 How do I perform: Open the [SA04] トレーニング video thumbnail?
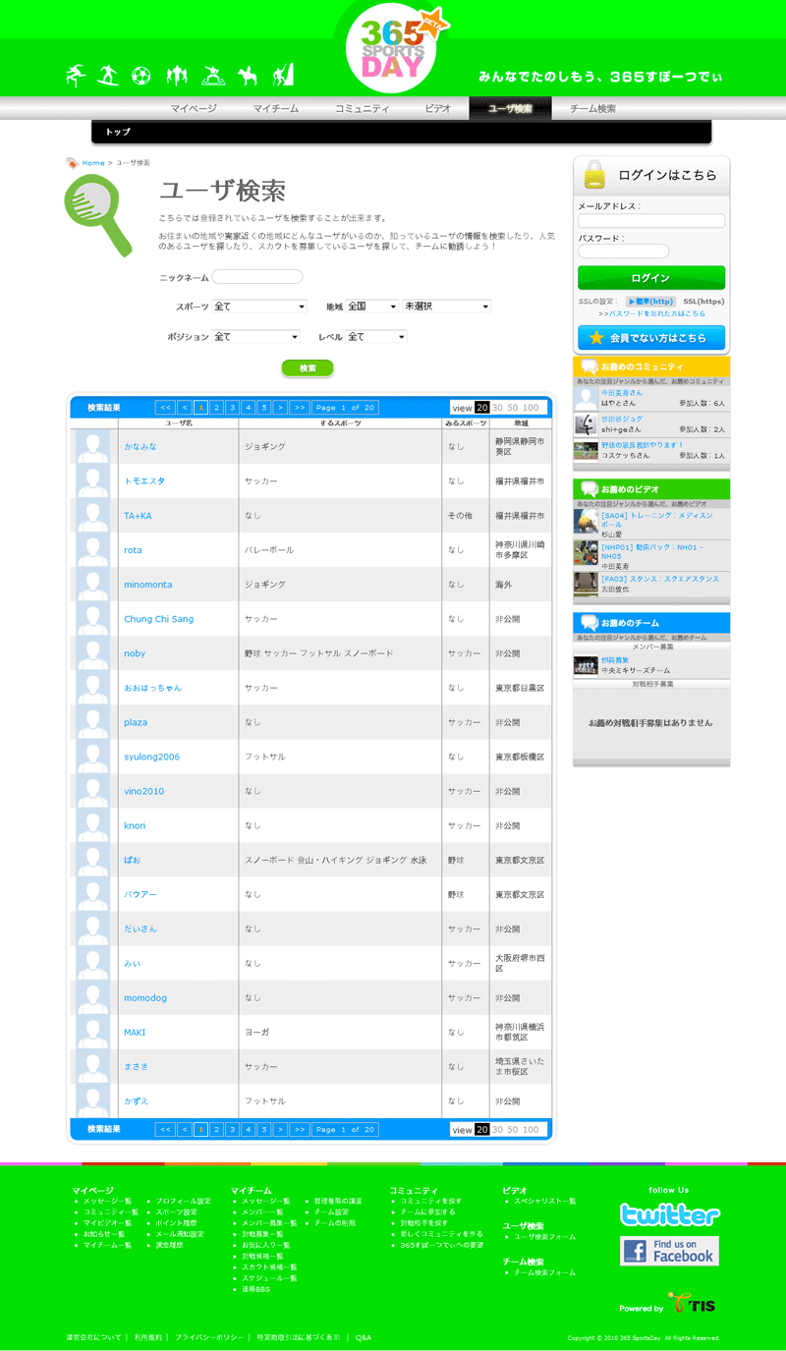coord(586,521)
